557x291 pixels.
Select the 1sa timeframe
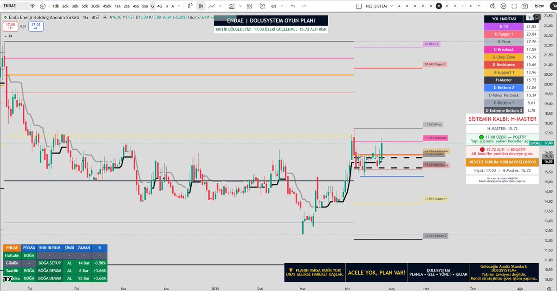(x=118, y=6)
